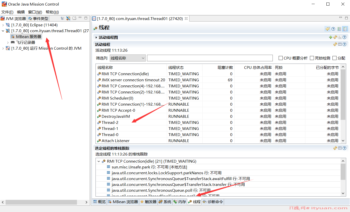Open the 系统 bottom tab
Image resolution: width=350 pixels, height=212 pixels.
[x=165, y=202]
